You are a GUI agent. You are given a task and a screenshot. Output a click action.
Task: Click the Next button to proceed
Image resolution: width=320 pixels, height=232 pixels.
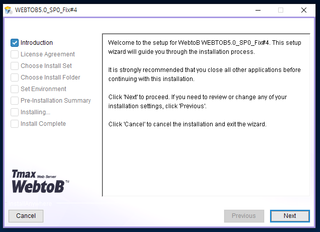click(x=290, y=216)
